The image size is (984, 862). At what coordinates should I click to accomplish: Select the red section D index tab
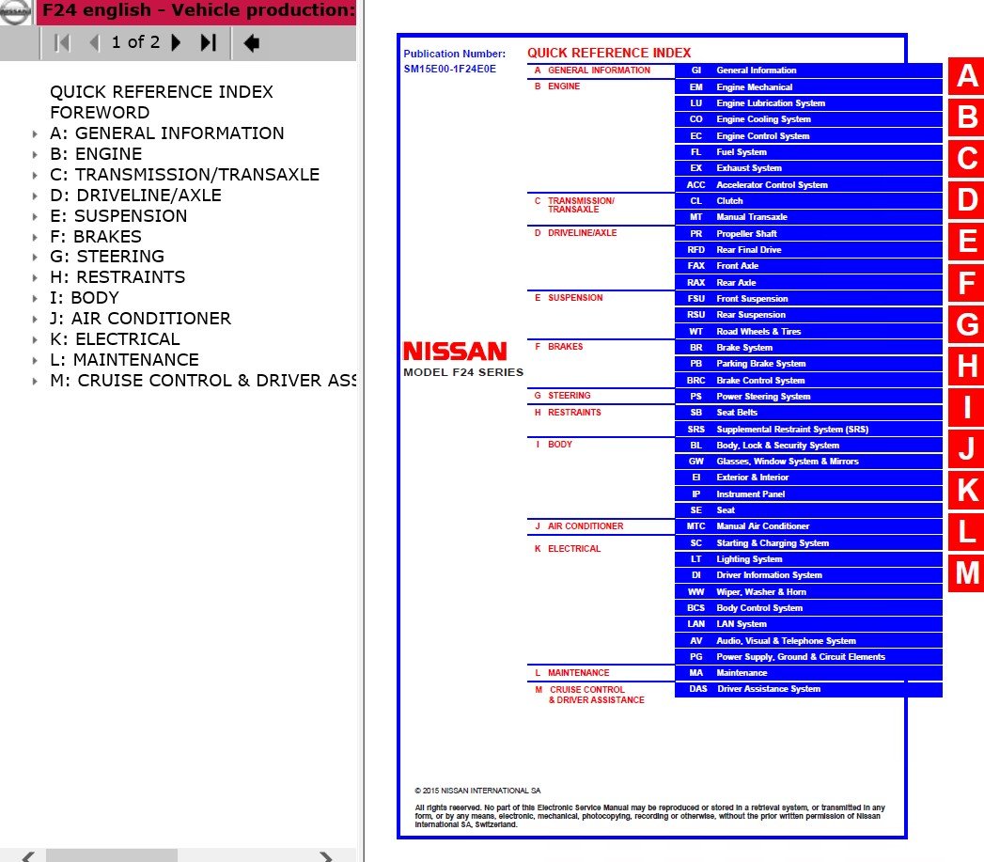[x=966, y=200]
